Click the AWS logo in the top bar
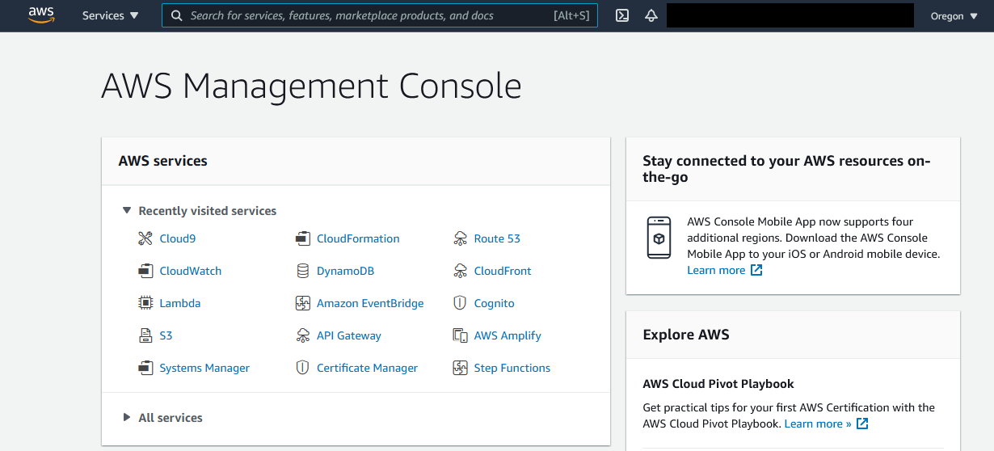The width and height of the screenshot is (994, 451). tap(41, 15)
